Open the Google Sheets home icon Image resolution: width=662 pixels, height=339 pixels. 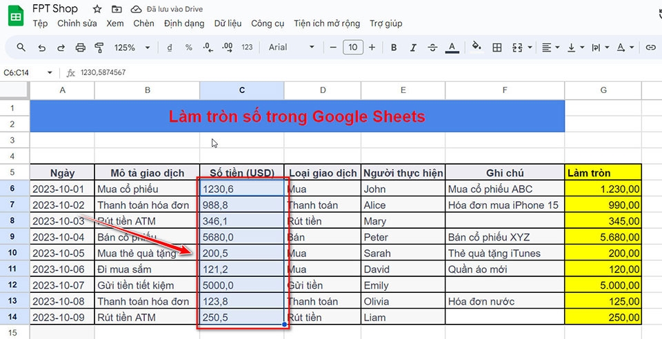[x=16, y=16]
